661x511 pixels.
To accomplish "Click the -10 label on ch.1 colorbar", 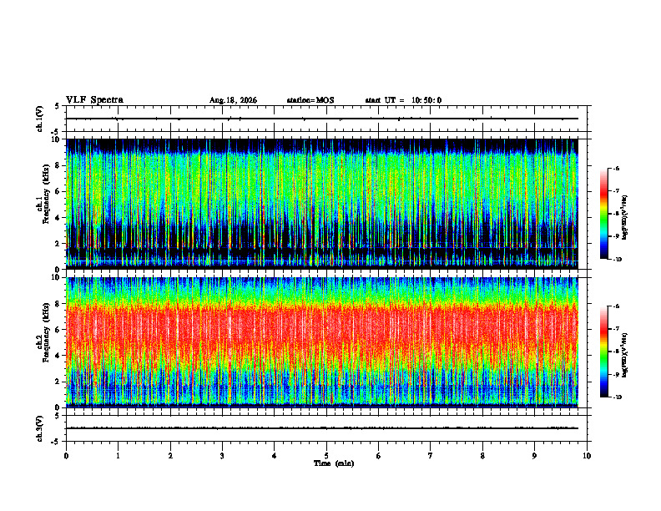I will 617,260.
